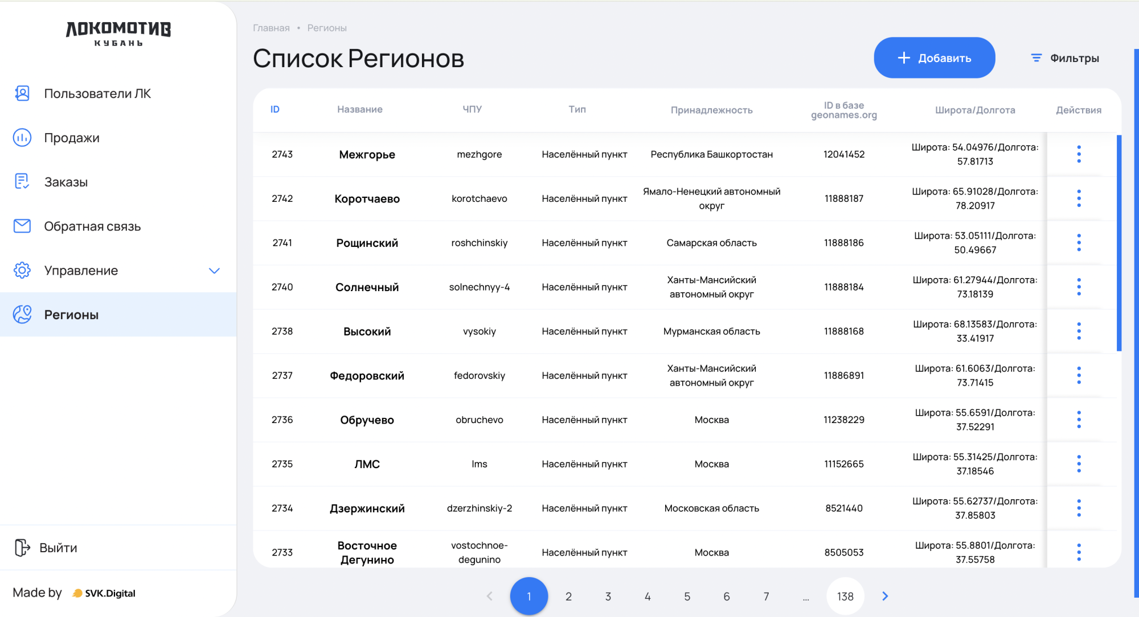Go to page 7
The image size is (1139, 617).
tap(766, 597)
